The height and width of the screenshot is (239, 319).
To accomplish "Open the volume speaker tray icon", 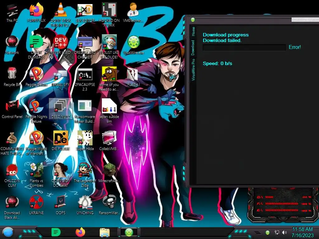I will coord(284,232).
